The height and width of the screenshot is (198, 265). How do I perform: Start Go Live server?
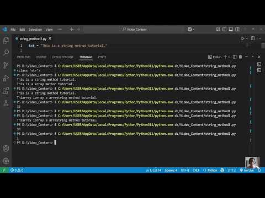[247, 170]
